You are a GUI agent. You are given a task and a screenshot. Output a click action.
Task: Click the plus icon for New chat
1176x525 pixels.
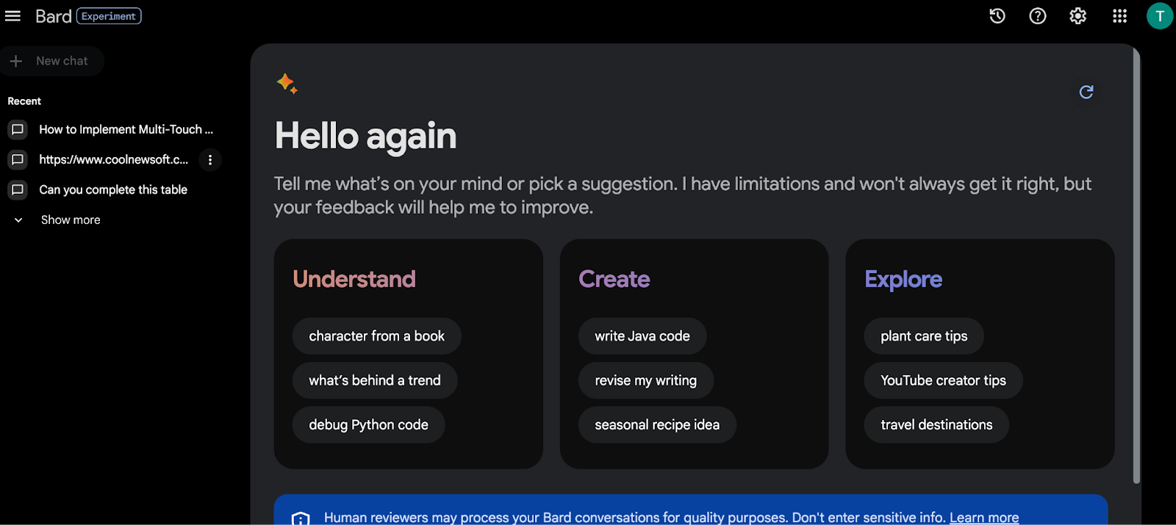(x=16, y=61)
